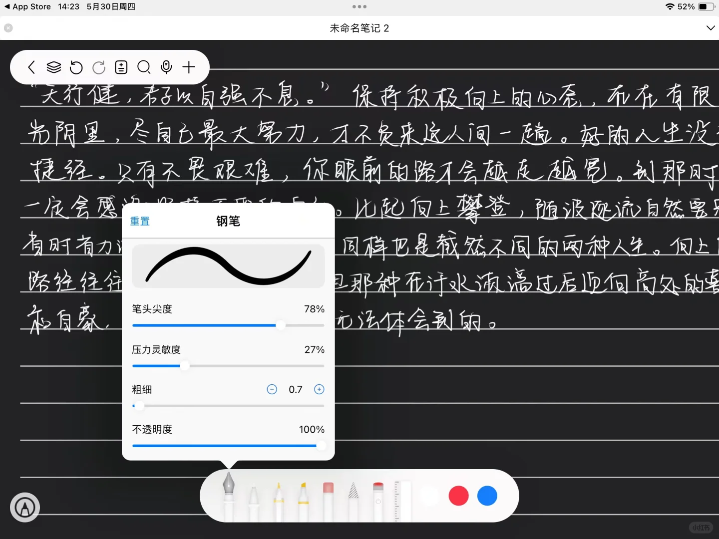Tap the Wi-Fi icon in status bar

pos(670,6)
